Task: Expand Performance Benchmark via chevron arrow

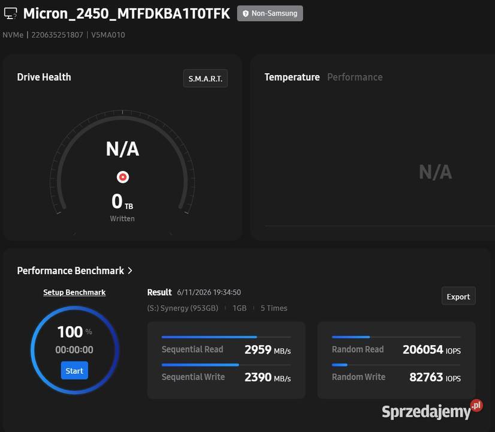Action: [130, 271]
